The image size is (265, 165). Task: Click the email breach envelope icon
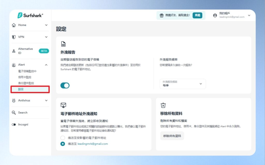[x=63, y=105]
